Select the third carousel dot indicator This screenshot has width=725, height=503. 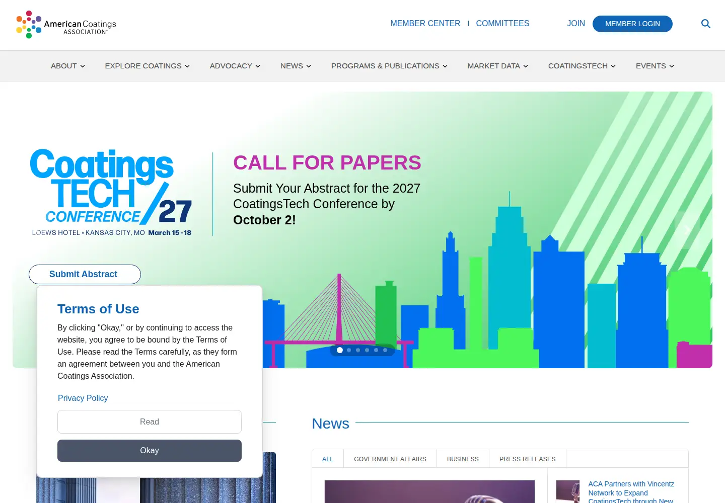358,350
